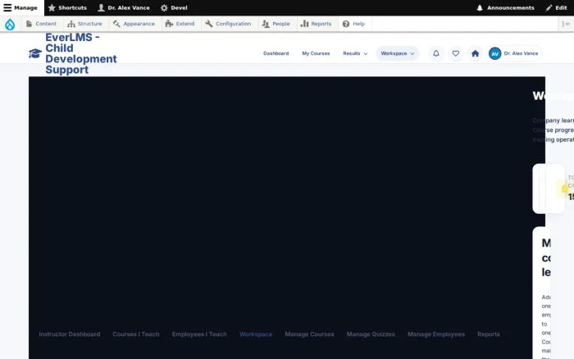Open the People admin menu

point(276,24)
